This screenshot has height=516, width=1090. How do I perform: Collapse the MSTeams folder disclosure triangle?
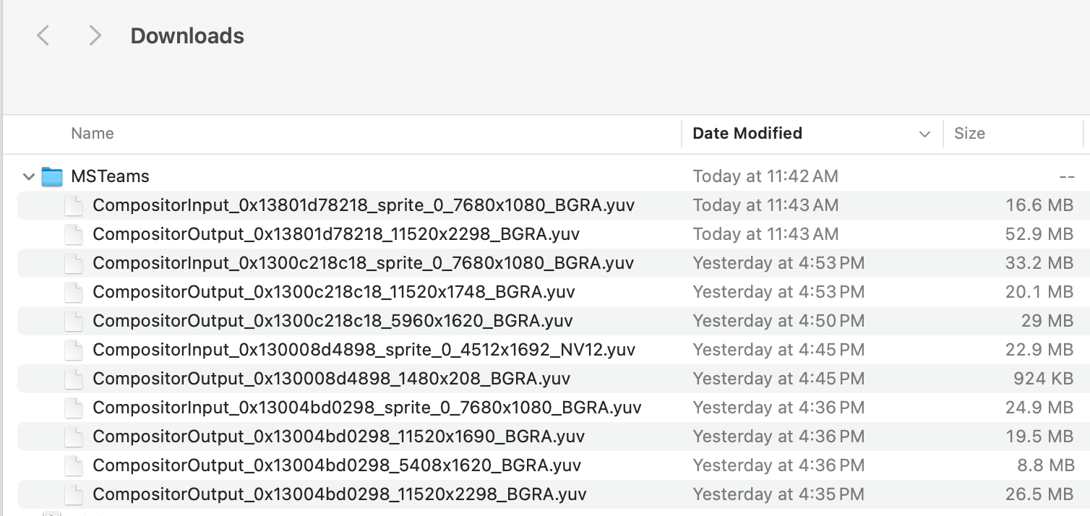(29, 176)
